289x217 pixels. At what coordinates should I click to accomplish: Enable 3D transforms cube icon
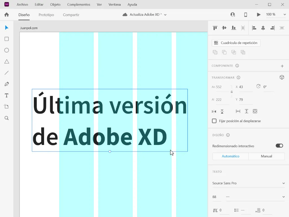282,77
